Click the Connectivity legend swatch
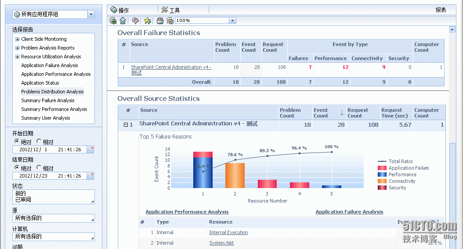463x249 pixels. click(x=382, y=181)
